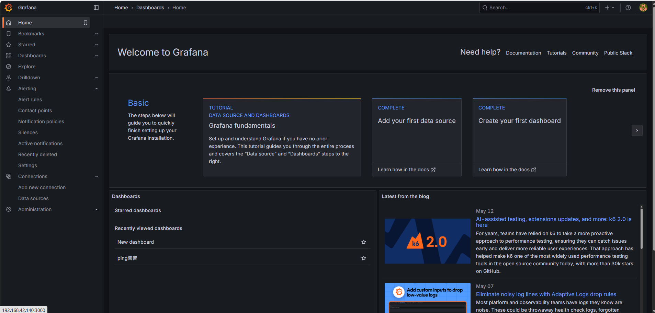Click the next arrow in setup panel
The image size is (655, 313).
[637, 130]
